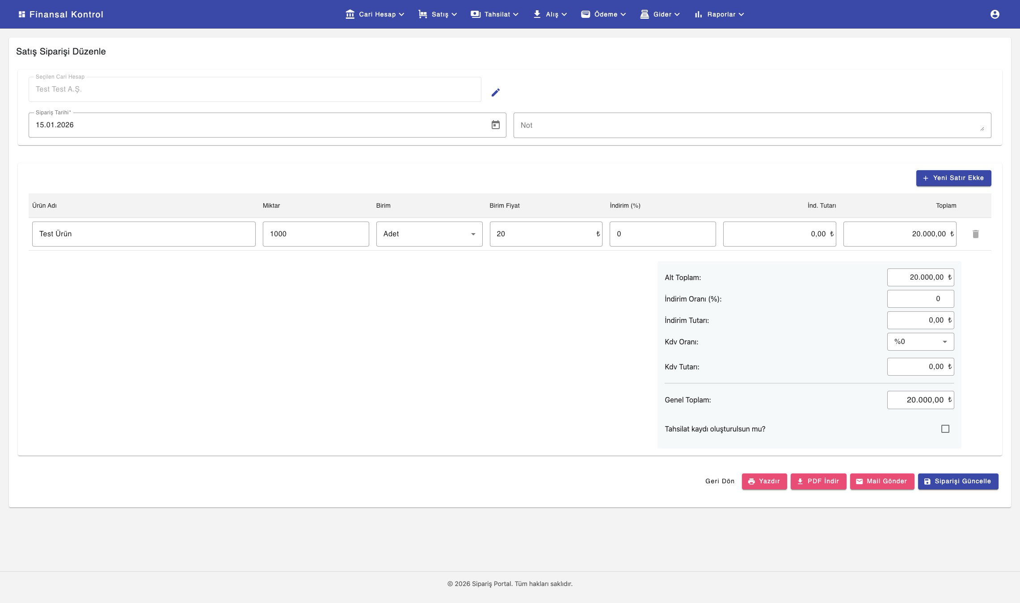
Task: Click the bank icon next to Cari Hesap
Action: [x=350, y=14]
